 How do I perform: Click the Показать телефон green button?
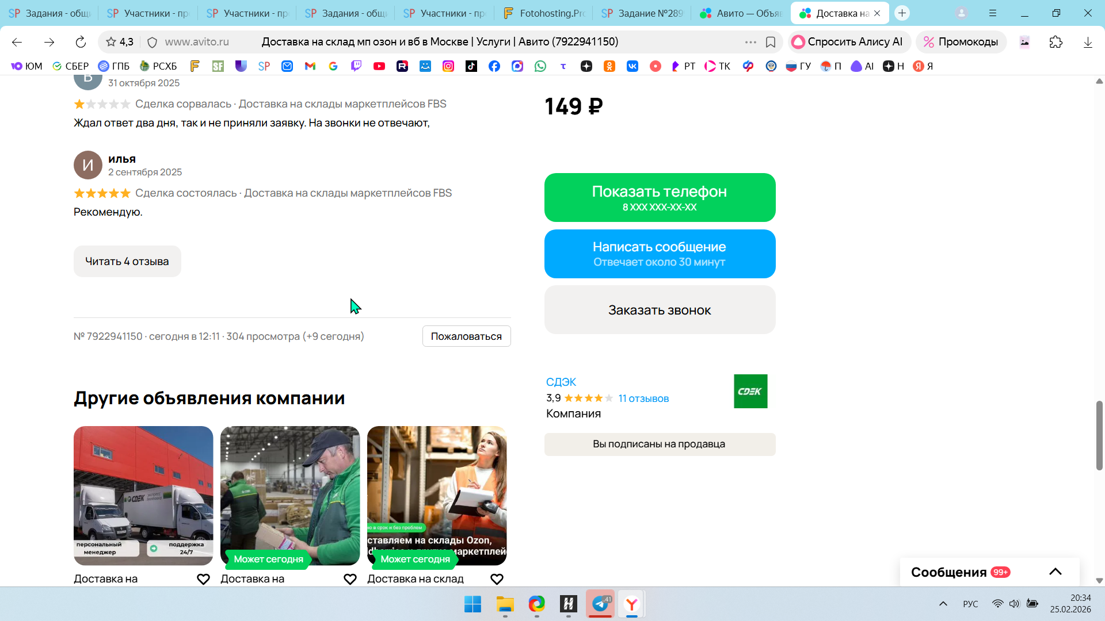point(660,197)
